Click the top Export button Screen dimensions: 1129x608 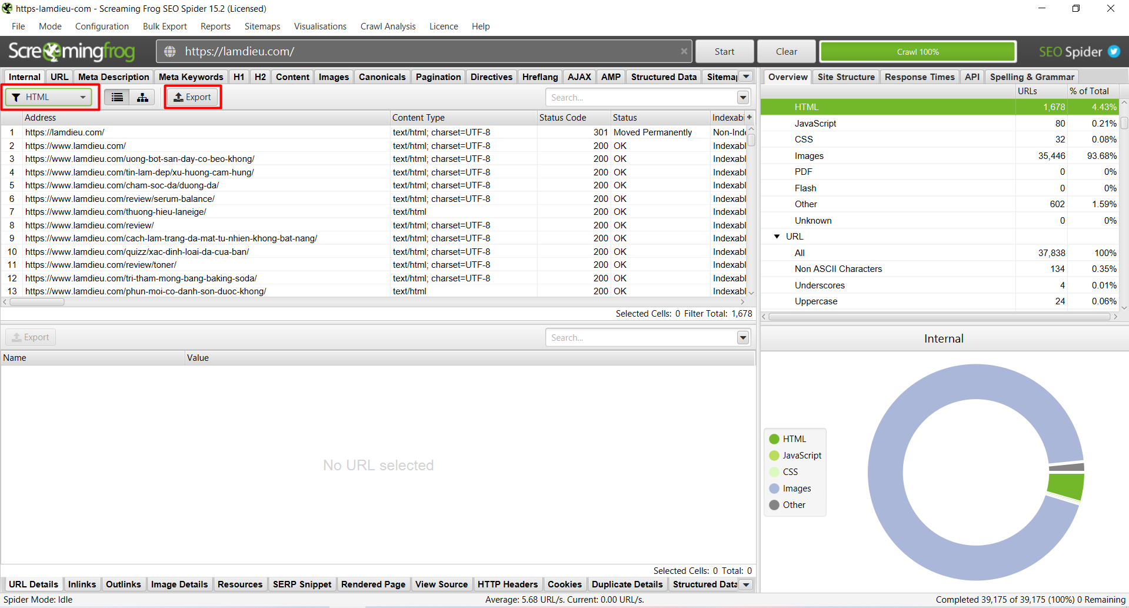click(x=192, y=97)
